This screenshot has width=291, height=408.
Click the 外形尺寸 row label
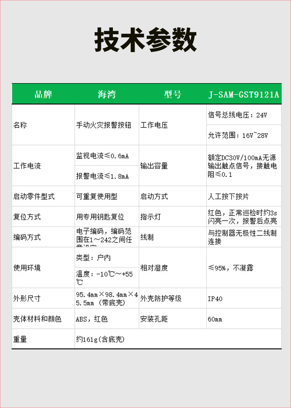tap(43, 298)
